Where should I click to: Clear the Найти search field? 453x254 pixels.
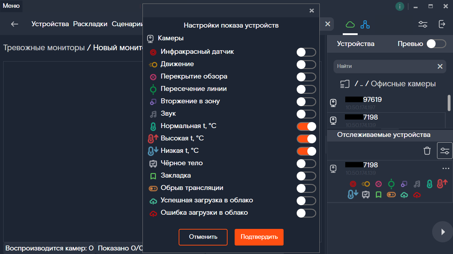(x=440, y=66)
